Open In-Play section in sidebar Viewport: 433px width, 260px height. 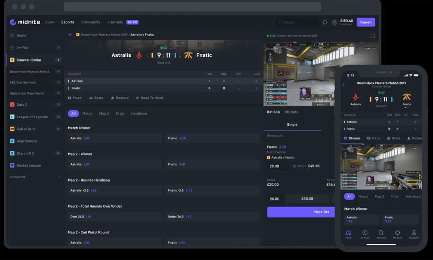35,47
